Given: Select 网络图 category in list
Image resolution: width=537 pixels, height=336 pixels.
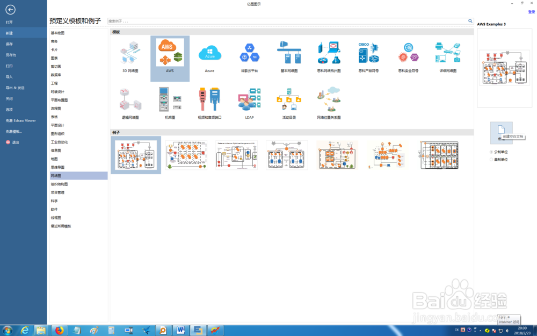Looking at the screenshot, I should 79,176.
